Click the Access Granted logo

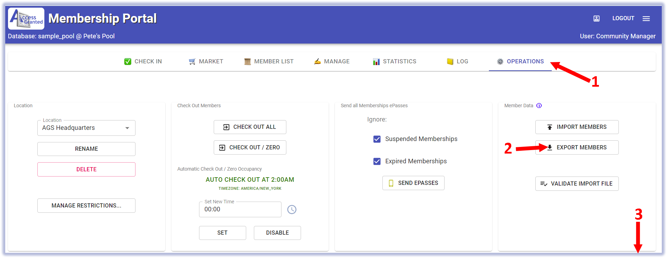(x=26, y=18)
